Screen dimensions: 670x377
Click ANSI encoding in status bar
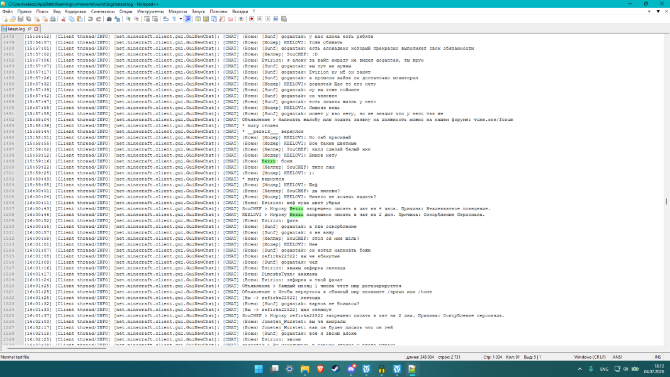coord(617,357)
